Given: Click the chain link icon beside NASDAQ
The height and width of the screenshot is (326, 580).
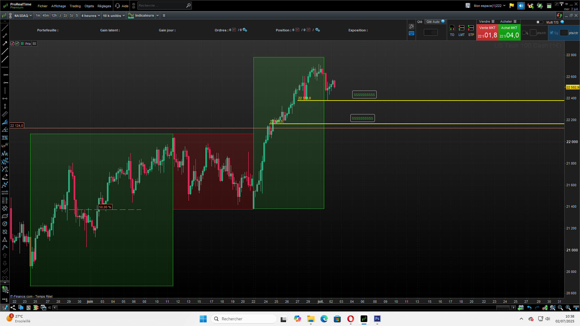Looking at the screenshot, I should click(11, 16).
